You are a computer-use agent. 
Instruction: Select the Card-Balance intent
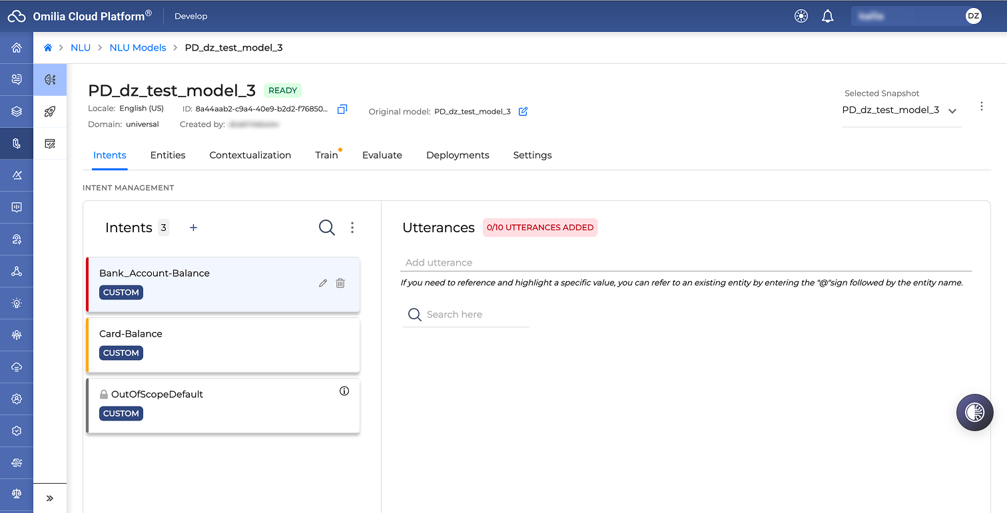pyautogui.click(x=223, y=345)
